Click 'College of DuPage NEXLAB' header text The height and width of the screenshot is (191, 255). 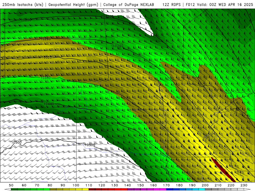click(129, 4)
